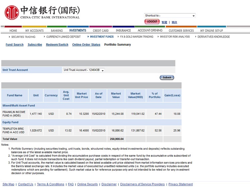
Task: Select TEMPLETON BRIC FUND A ACC USD
Action: pos(13,131)
